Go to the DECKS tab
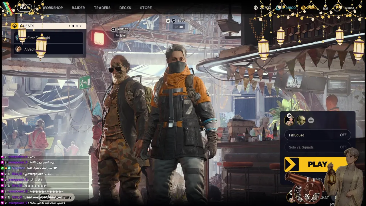 coord(125,8)
